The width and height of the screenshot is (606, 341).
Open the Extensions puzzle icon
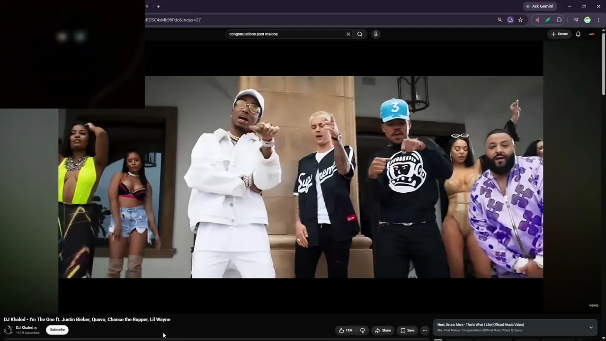(x=559, y=20)
